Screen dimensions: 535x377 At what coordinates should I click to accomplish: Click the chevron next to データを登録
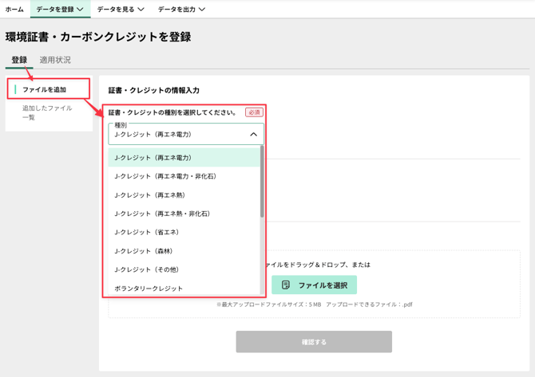(x=80, y=10)
